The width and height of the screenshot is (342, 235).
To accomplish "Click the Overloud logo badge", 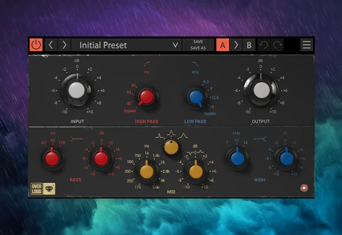I will point(36,188).
